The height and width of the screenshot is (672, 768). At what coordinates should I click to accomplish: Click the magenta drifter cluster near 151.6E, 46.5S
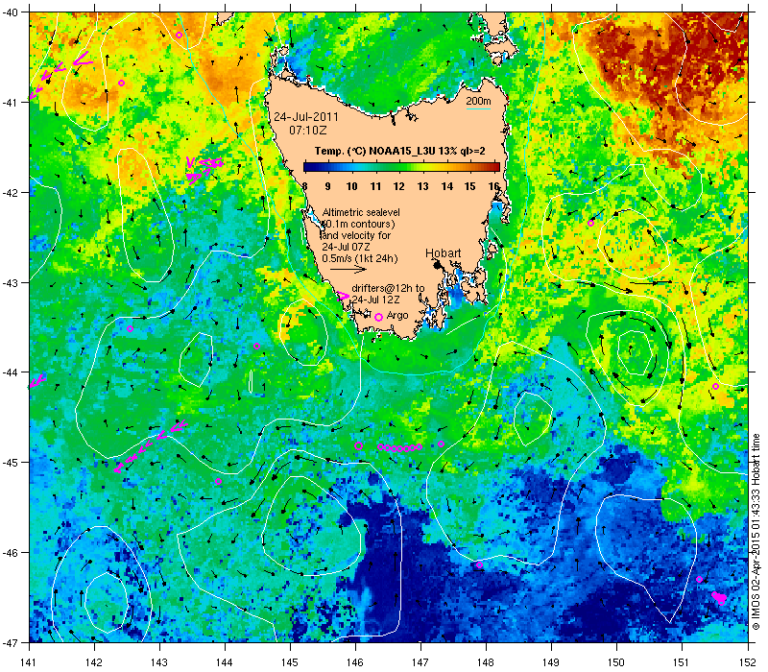click(x=720, y=598)
